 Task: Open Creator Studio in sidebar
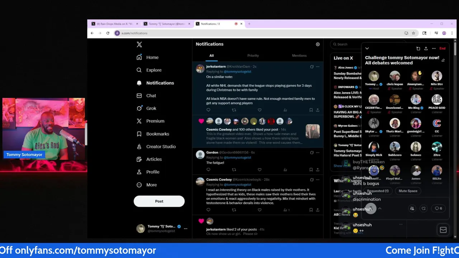point(156,147)
